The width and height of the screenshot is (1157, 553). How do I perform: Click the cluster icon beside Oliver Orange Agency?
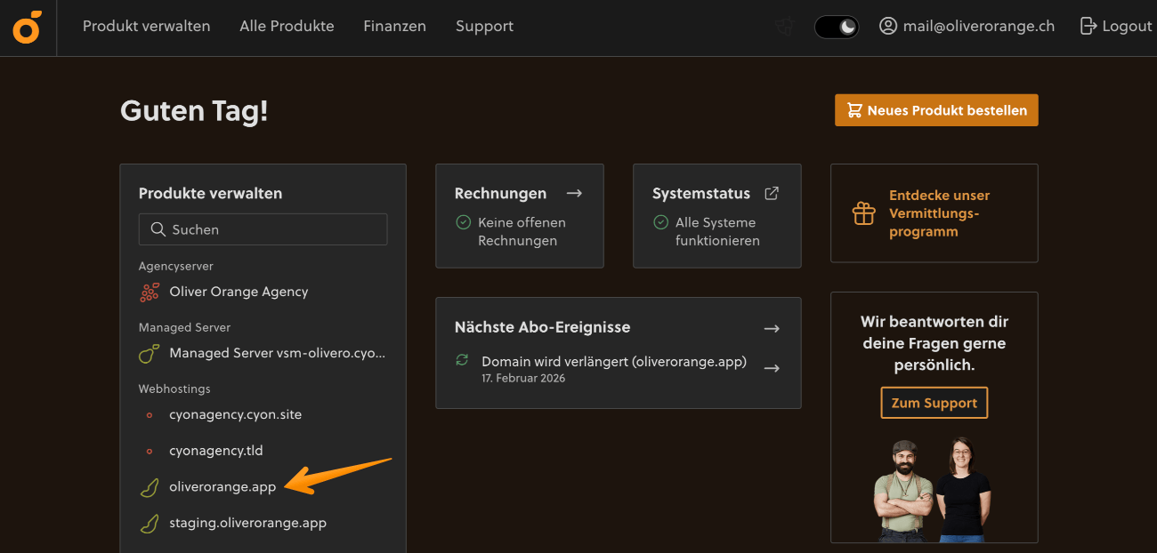[150, 292]
